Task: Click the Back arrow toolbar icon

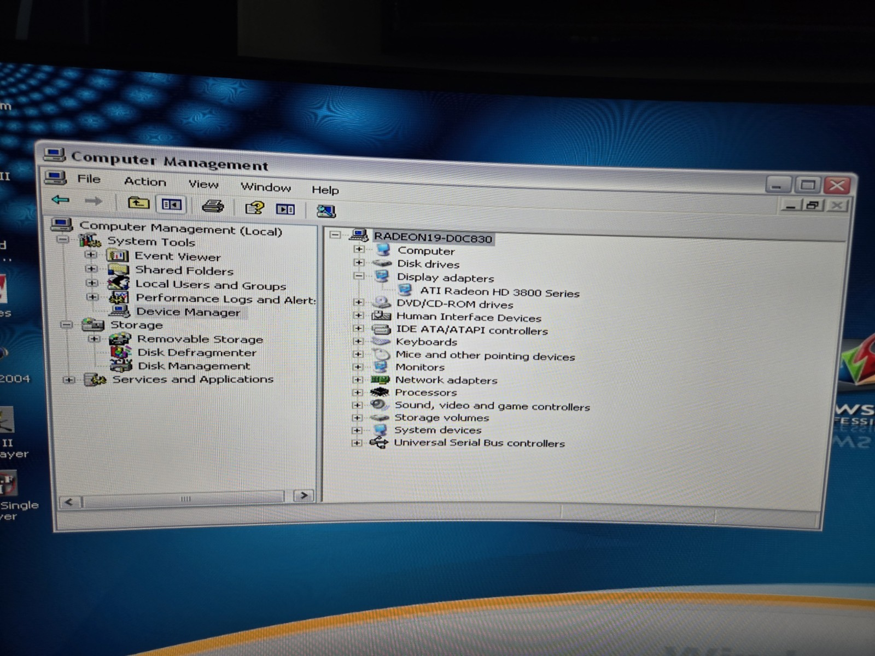Action: [60, 200]
